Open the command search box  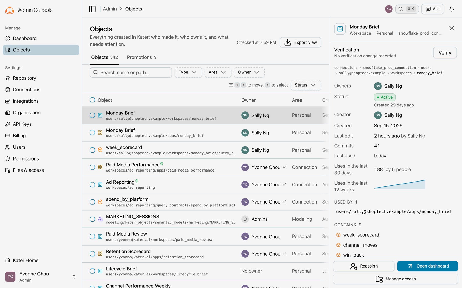coord(407,9)
